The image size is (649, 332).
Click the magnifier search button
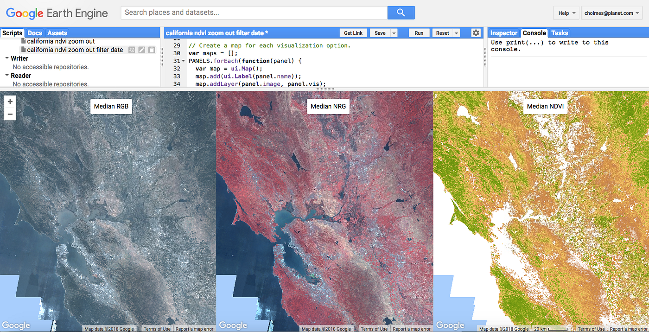(x=401, y=13)
